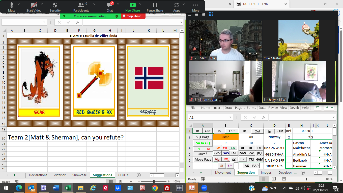The image size is (343, 193).
Task: Click Insert Function fx in left Excel window
Action: tap(77, 22)
